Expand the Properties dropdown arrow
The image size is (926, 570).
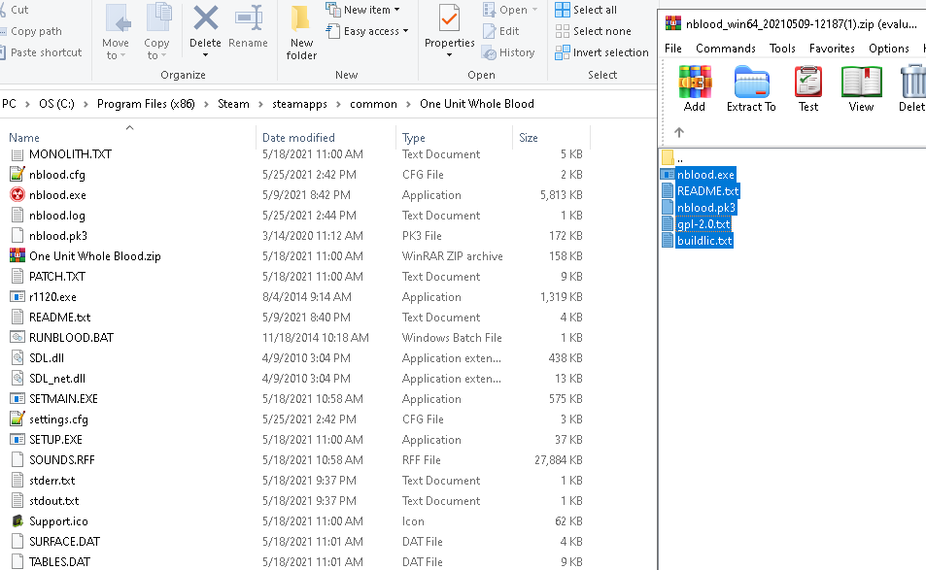click(x=450, y=55)
